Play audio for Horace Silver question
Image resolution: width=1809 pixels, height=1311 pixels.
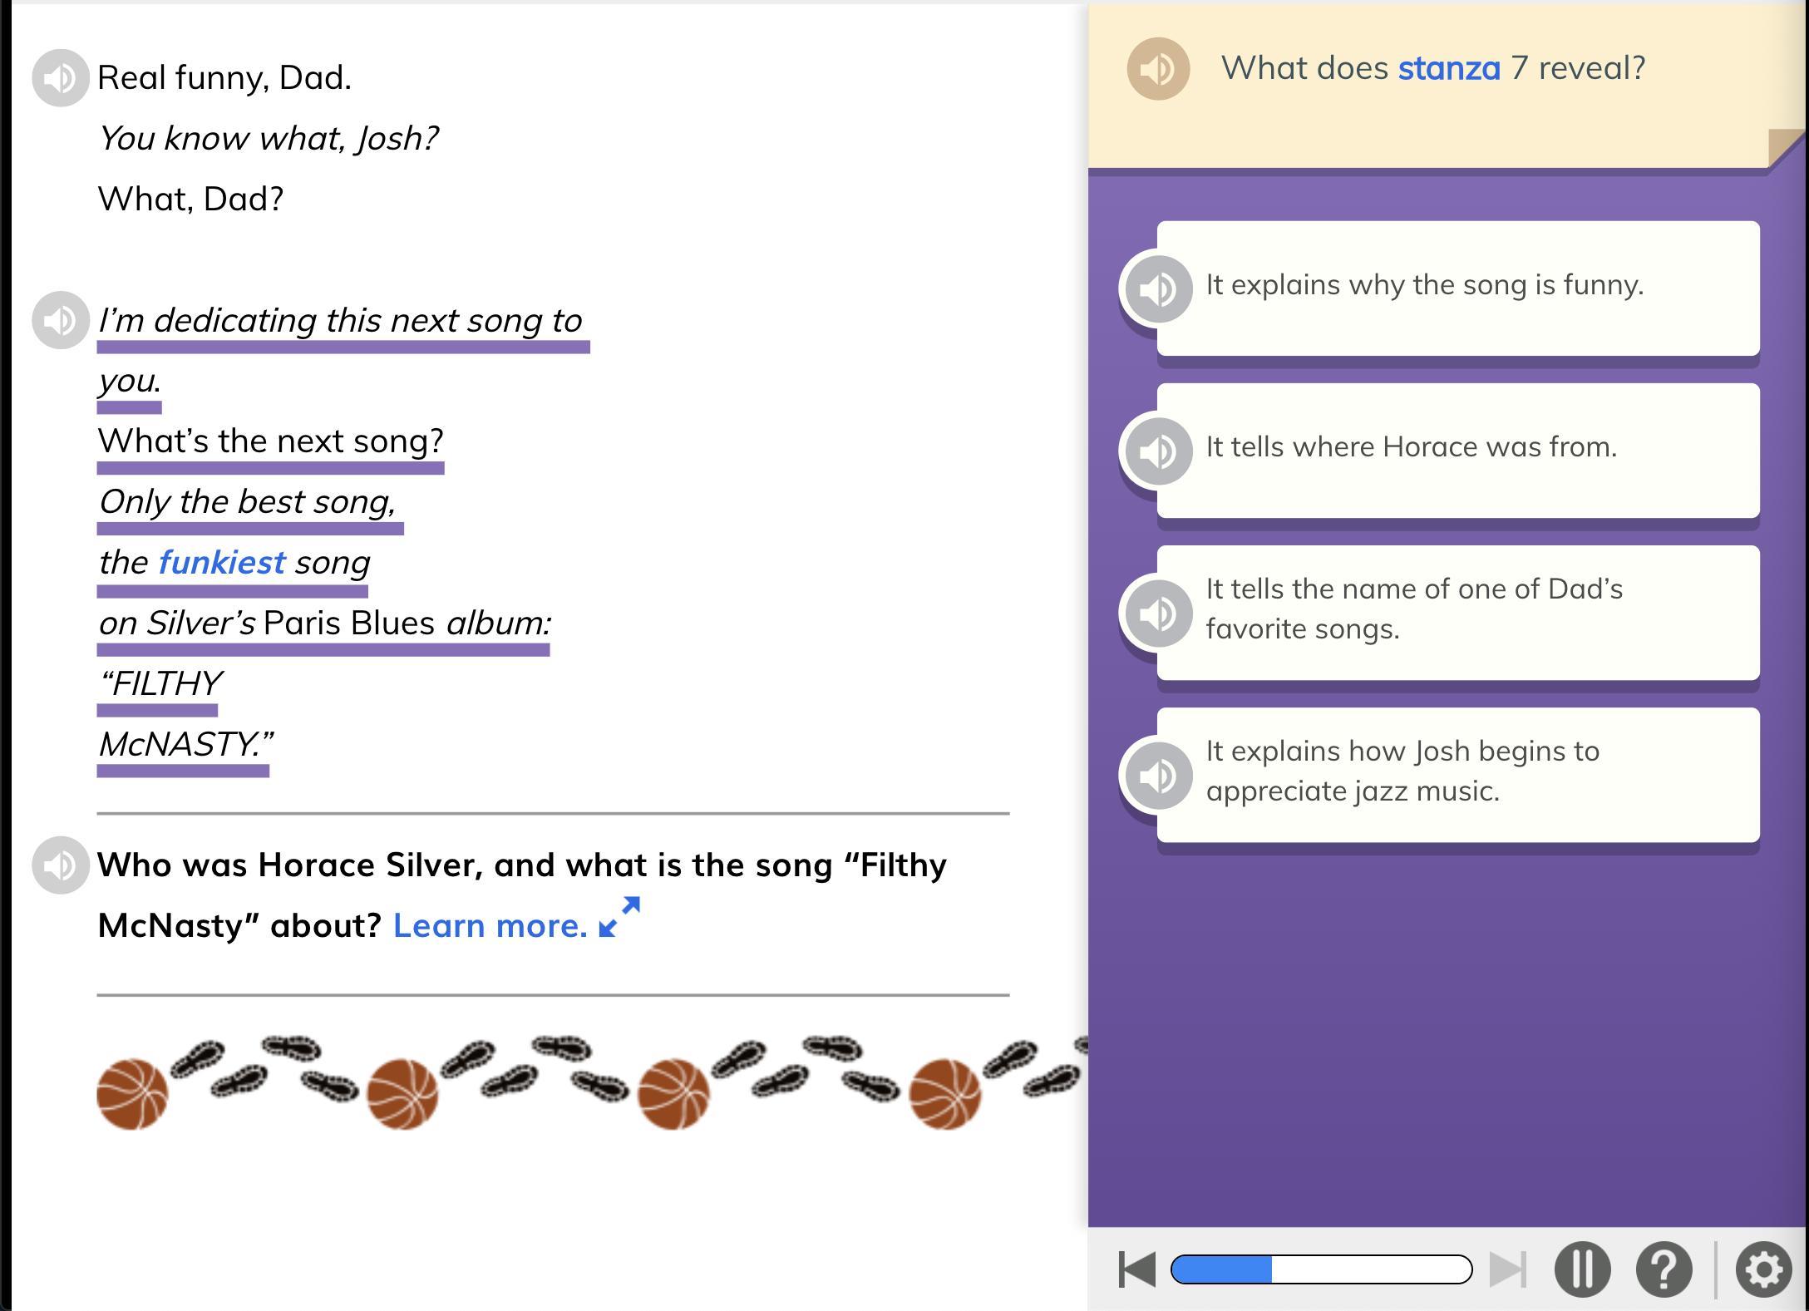[60, 865]
